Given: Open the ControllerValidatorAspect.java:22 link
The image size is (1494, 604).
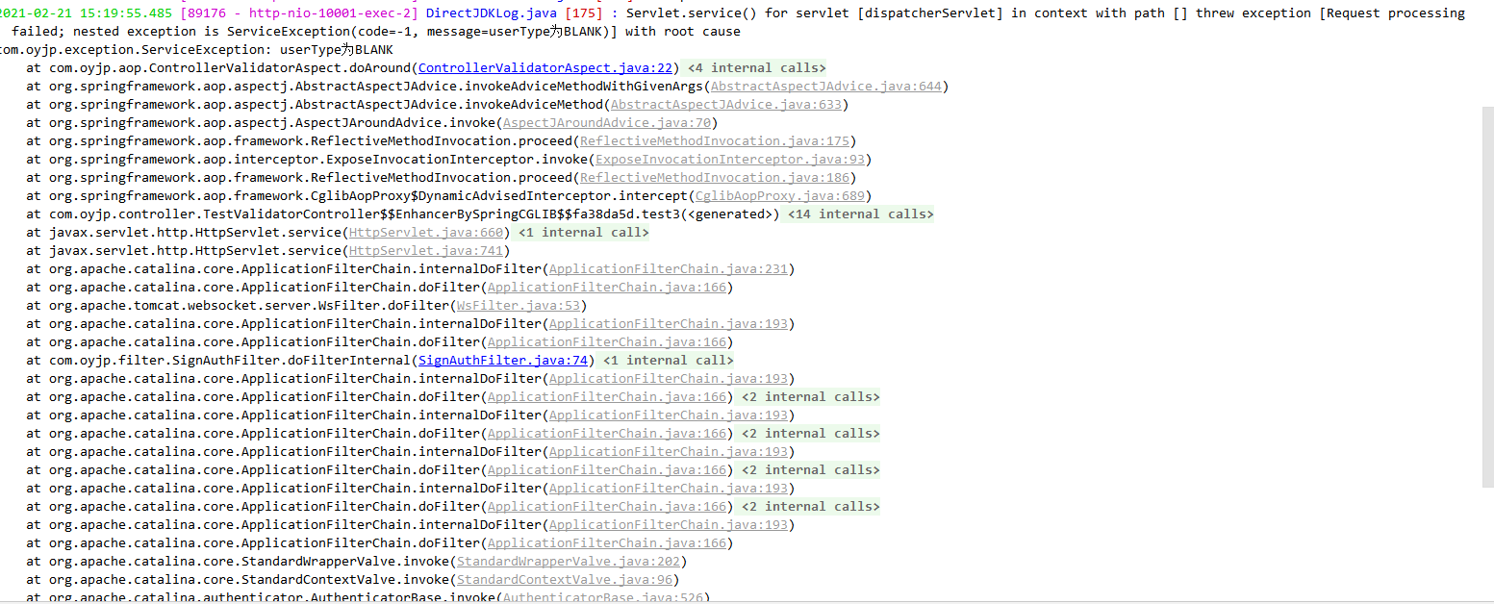Looking at the screenshot, I should [x=545, y=68].
